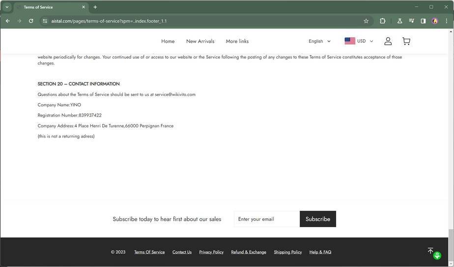Open Terms Of Service footer link

click(149, 252)
